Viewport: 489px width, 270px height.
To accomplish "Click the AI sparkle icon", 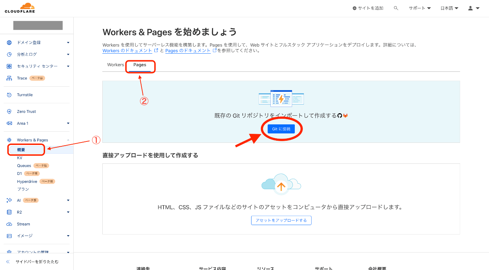I will [x=9, y=200].
